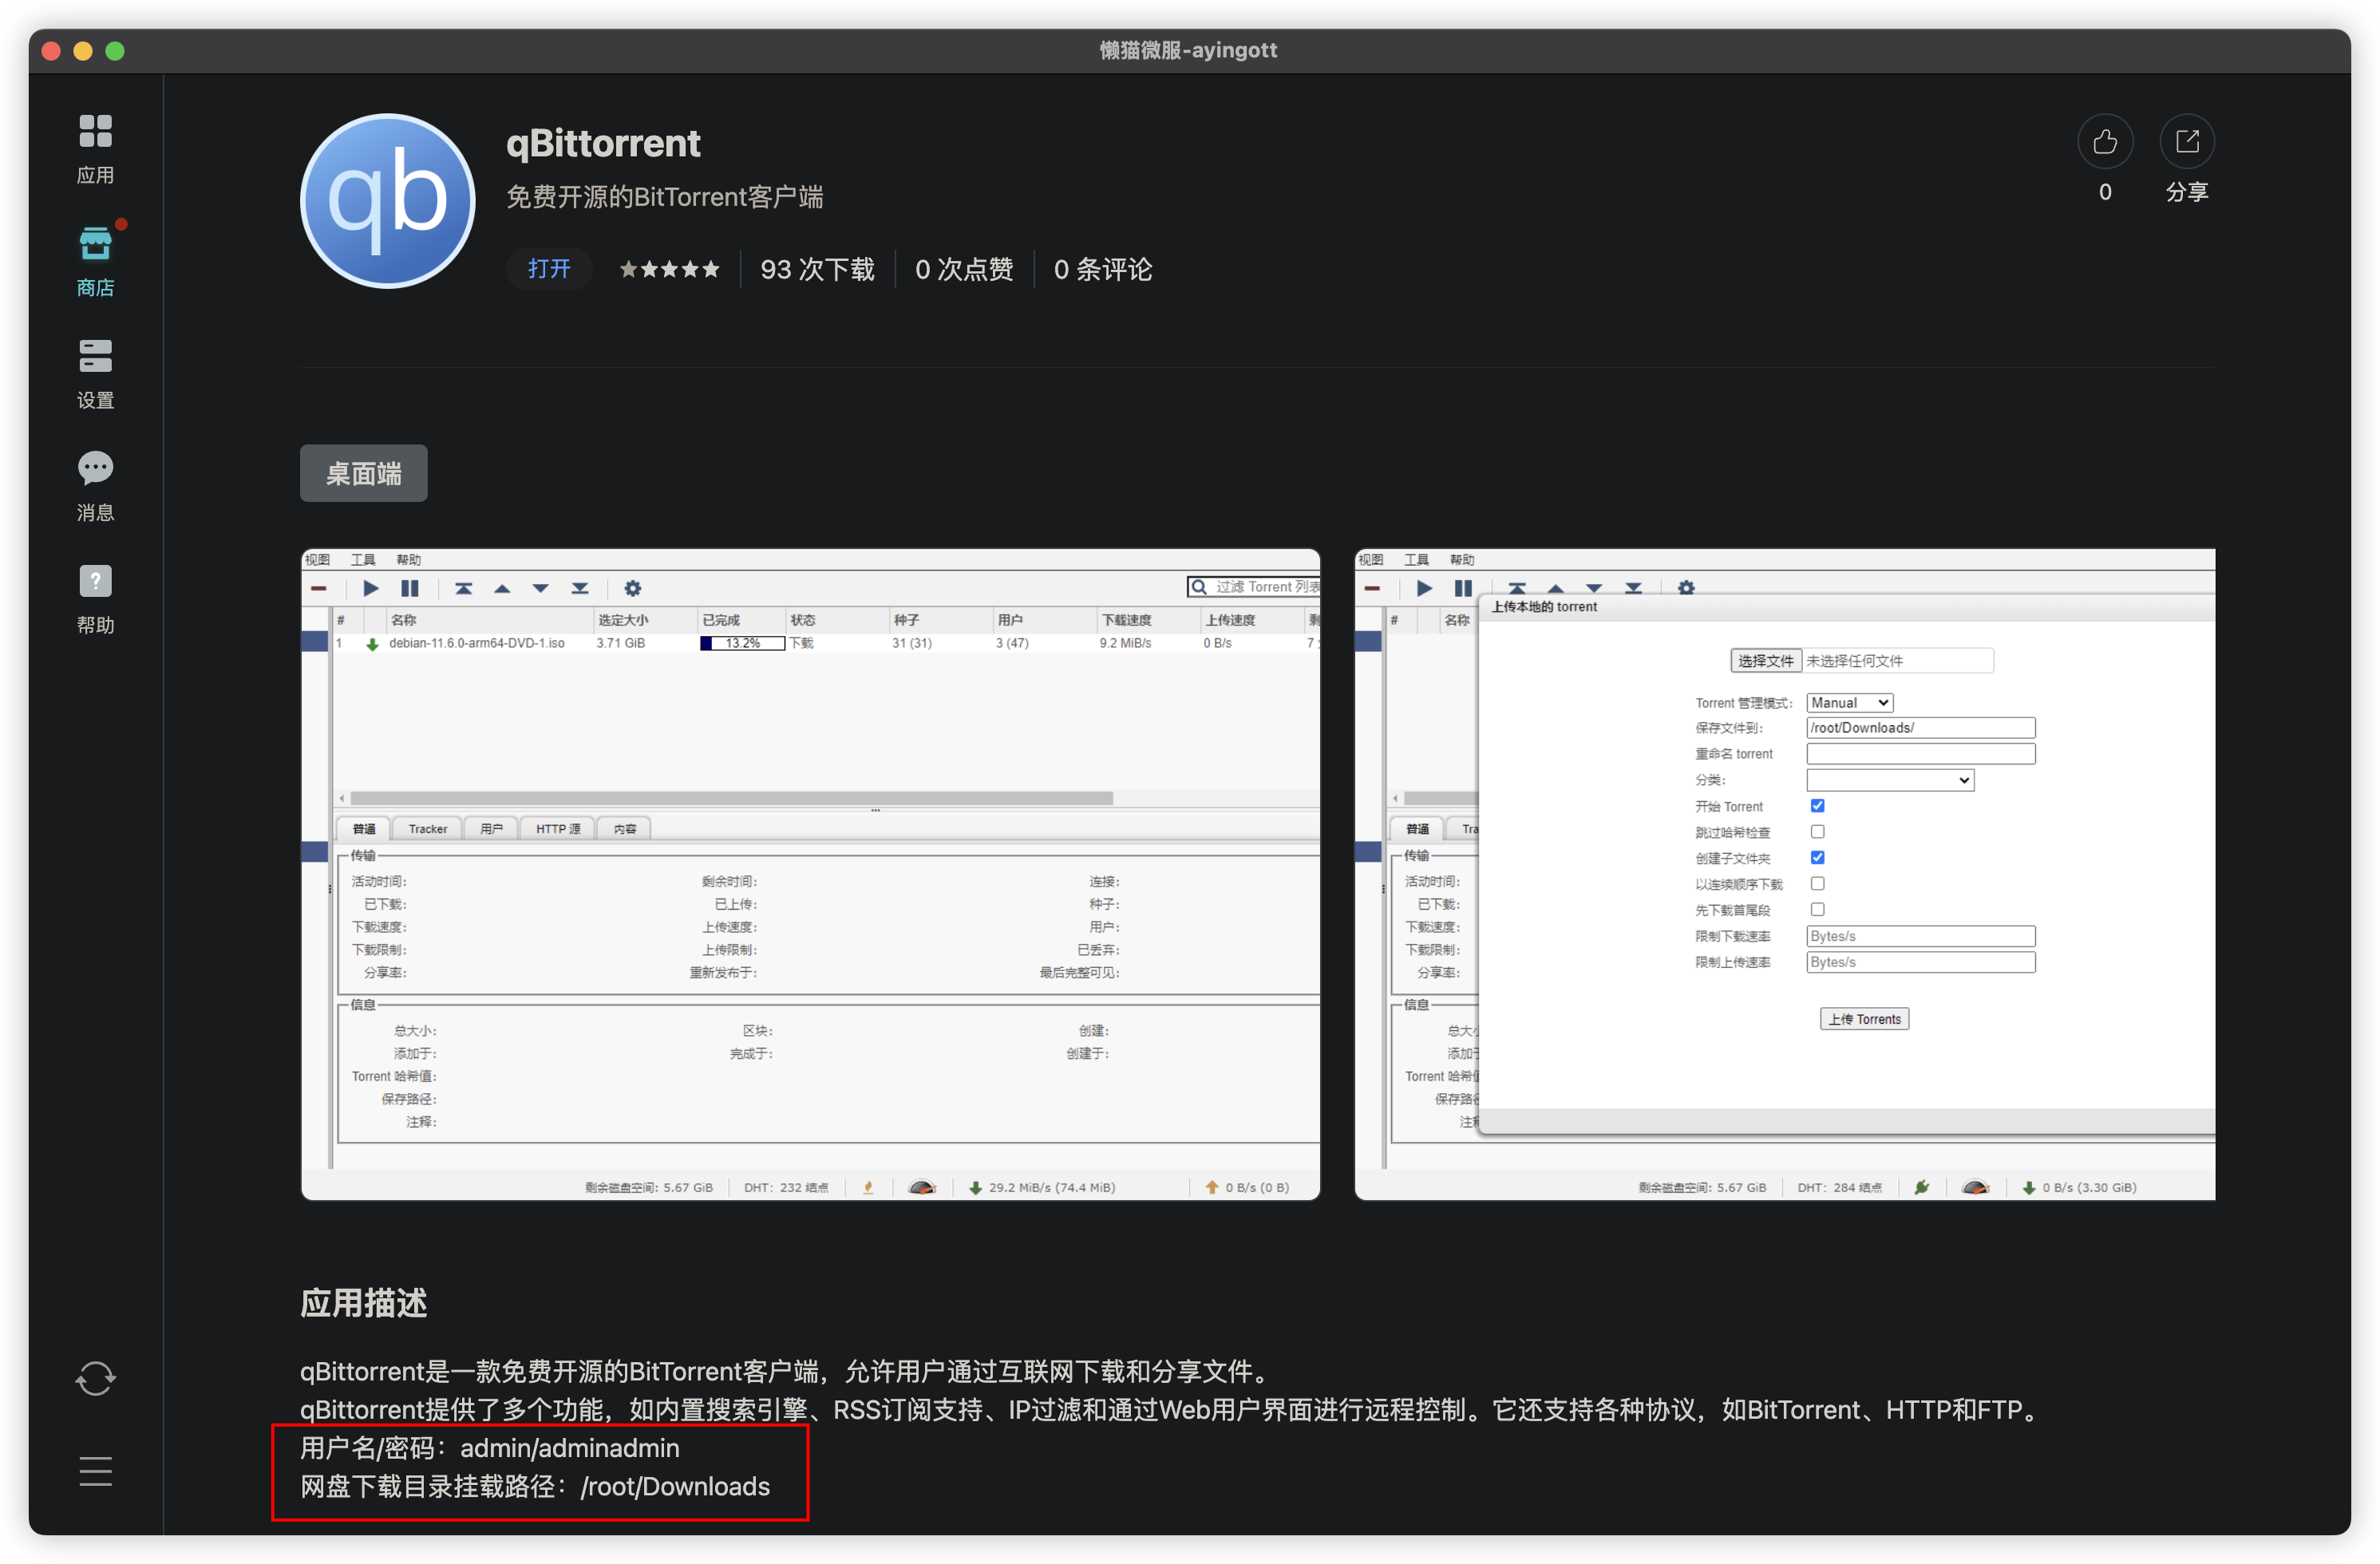Open the first qBittorrent screenshot thumbnail
The image size is (2380, 1564).
pos(811,874)
